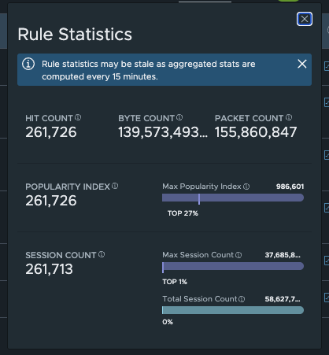The image size is (329, 355).
Task: Select the truncated byte count value 139,573,493...
Action: [163, 132]
